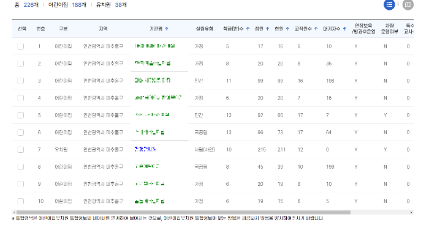
Task: Click the waiting count 36 in row 2
Action: point(328,64)
